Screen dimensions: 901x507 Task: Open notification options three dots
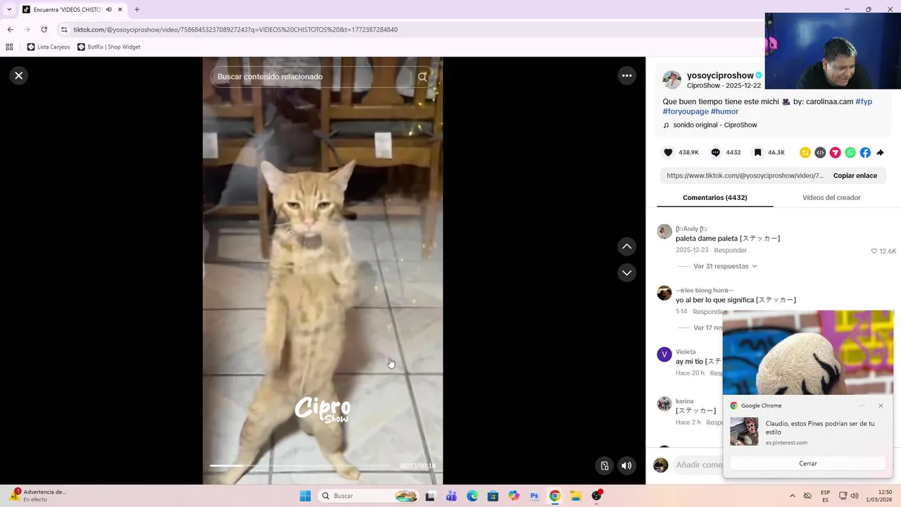point(862,406)
